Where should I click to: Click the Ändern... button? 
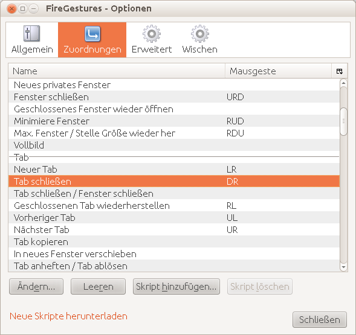[36, 287]
